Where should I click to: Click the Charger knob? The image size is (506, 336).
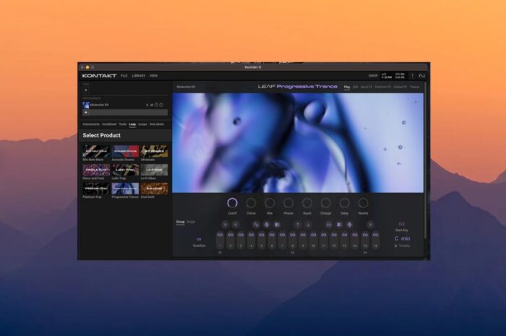pos(325,203)
